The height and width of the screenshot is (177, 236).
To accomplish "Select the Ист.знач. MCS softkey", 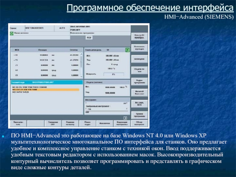I will (139, 104).
